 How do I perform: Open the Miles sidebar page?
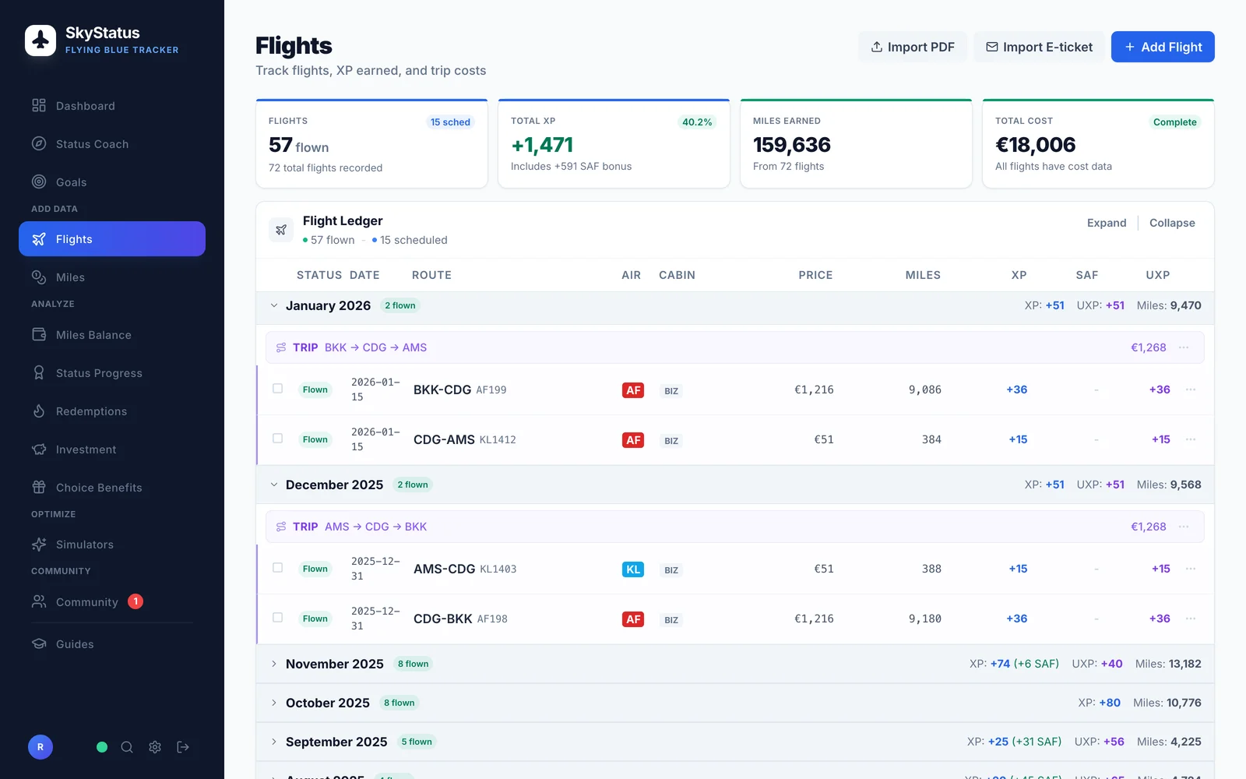pyautogui.click(x=112, y=277)
